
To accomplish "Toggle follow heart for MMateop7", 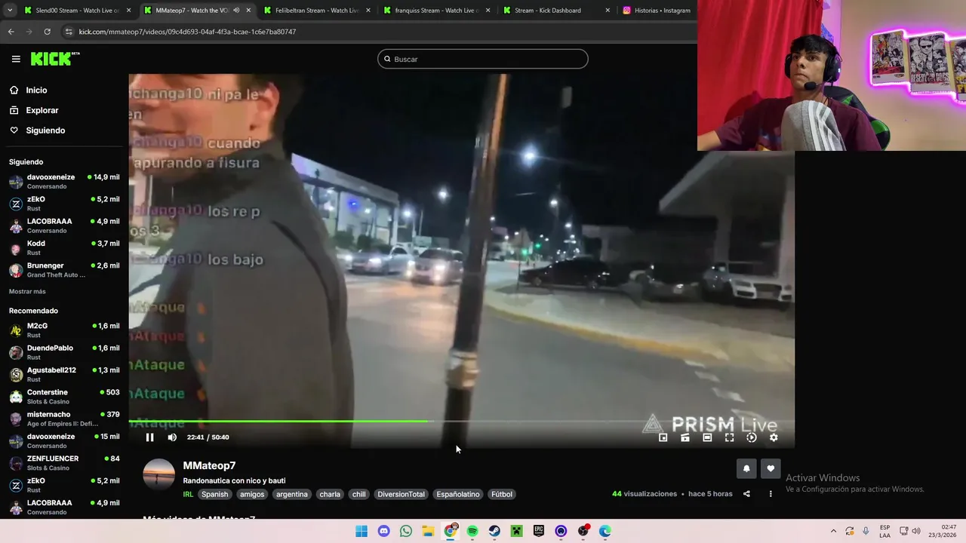I will click(x=771, y=468).
